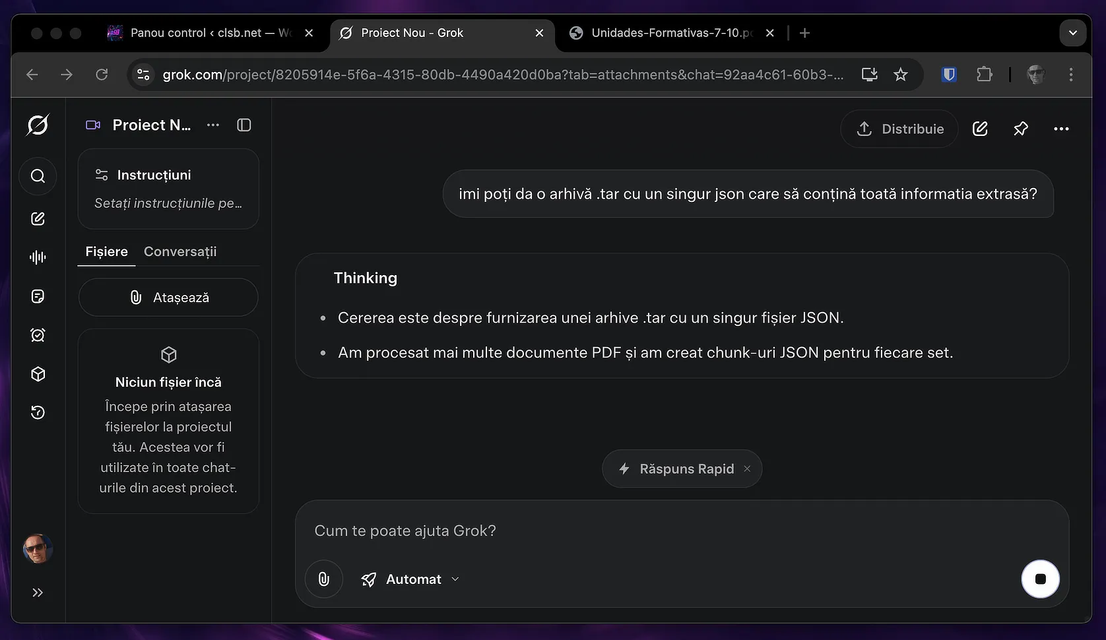Screen dimensions: 1106x640
Task: Dismiss the Răspuns Rapid chip with the X
Action: pyautogui.click(x=747, y=468)
